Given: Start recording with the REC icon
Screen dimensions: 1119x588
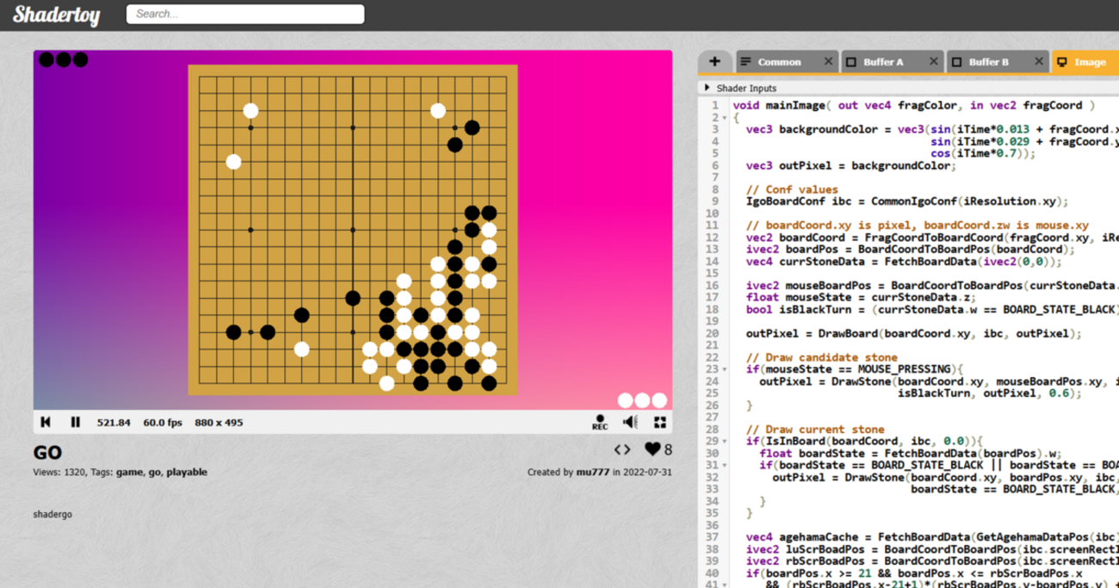Looking at the screenshot, I should (x=600, y=422).
